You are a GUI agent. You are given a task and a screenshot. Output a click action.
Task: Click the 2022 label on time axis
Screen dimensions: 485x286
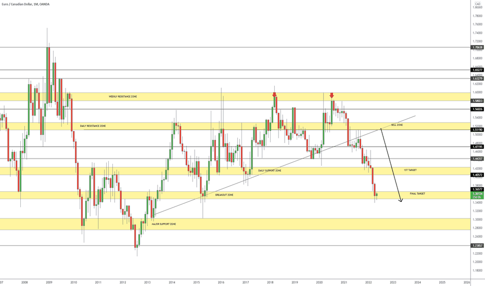368,282
